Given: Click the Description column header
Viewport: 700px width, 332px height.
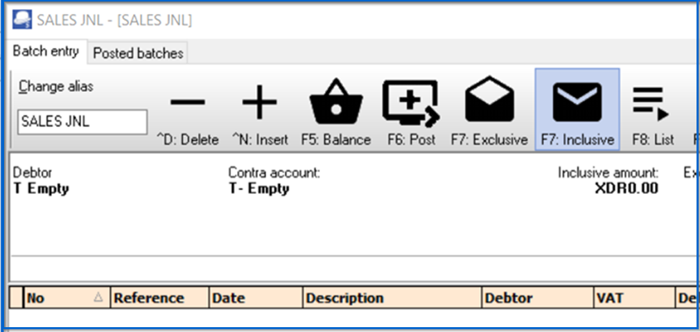Looking at the screenshot, I should click(392, 298).
